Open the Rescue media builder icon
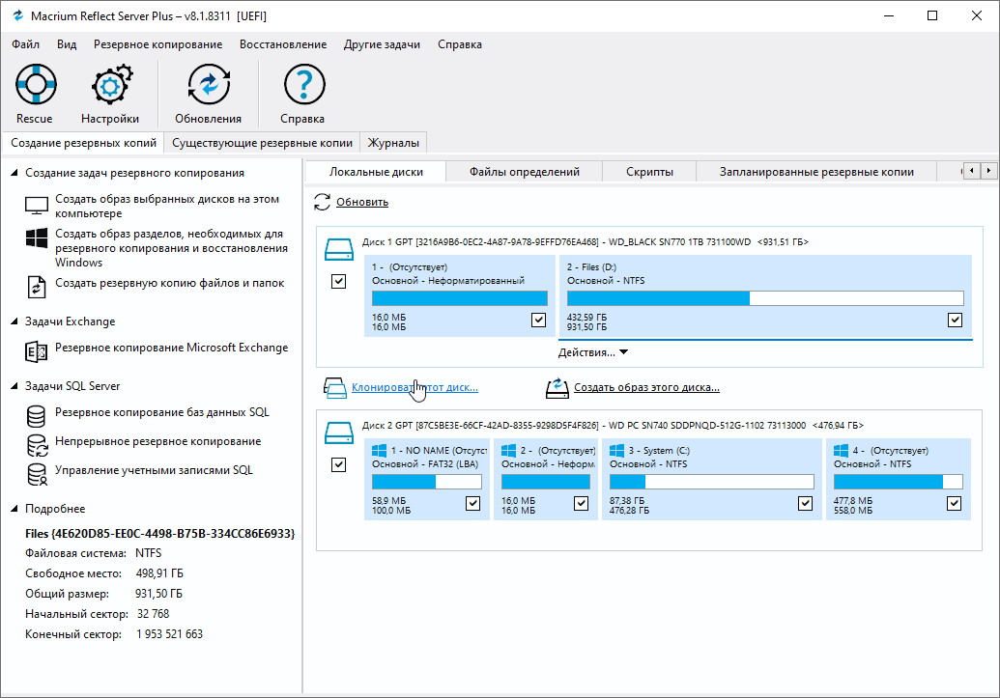This screenshot has height=698, width=1000. click(36, 84)
